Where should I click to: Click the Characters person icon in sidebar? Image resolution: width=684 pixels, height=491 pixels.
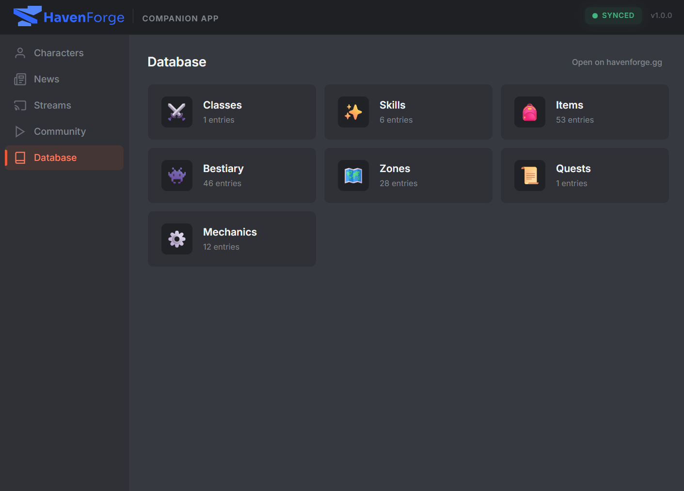(x=20, y=53)
